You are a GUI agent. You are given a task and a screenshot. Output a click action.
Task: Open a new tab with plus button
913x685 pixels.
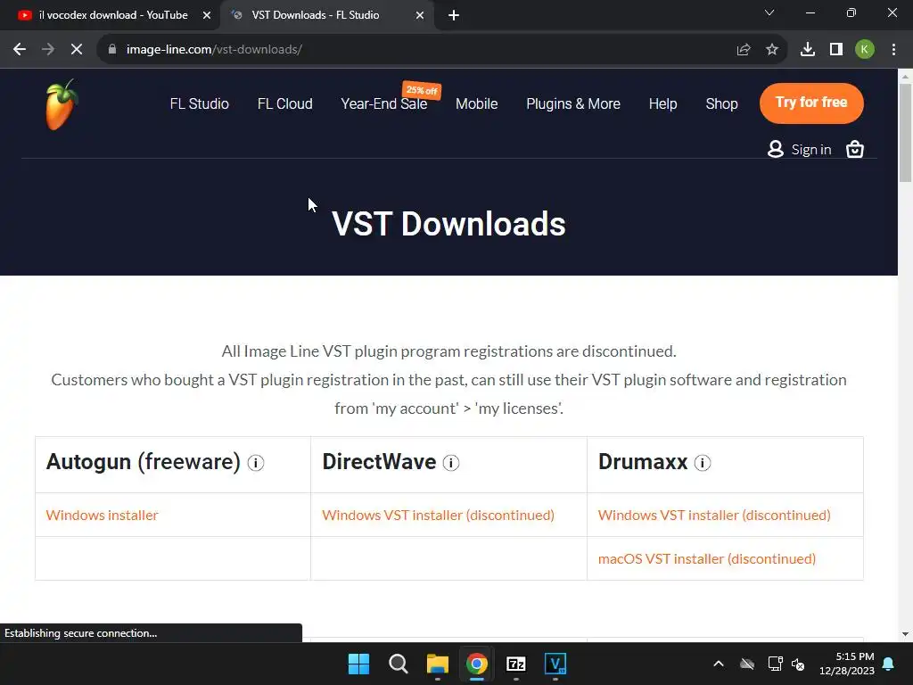(454, 15)
